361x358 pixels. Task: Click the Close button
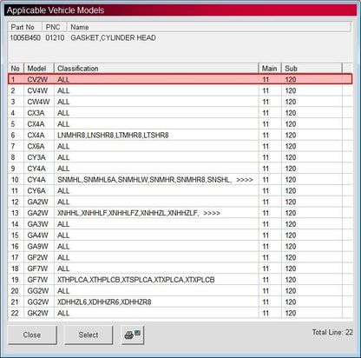click(32, 335)
